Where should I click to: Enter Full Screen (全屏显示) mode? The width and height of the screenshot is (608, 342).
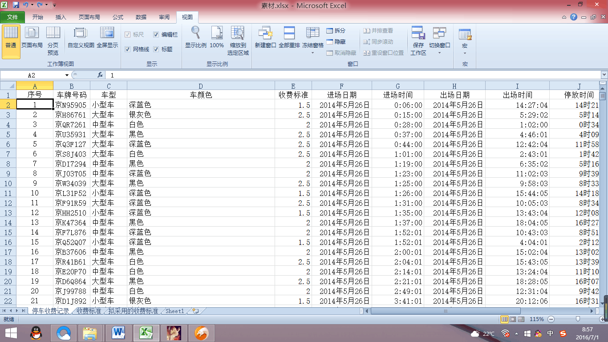[107, 38]
